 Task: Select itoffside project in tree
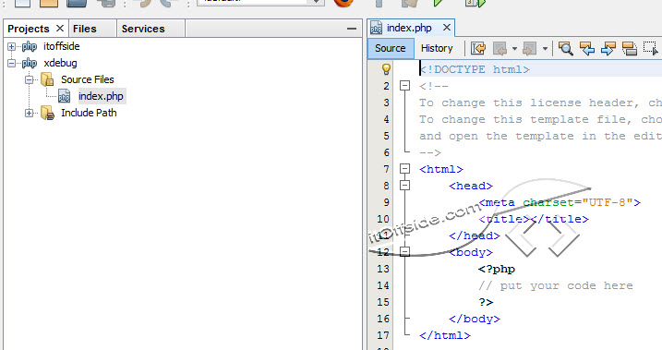[x=61, y=46]
